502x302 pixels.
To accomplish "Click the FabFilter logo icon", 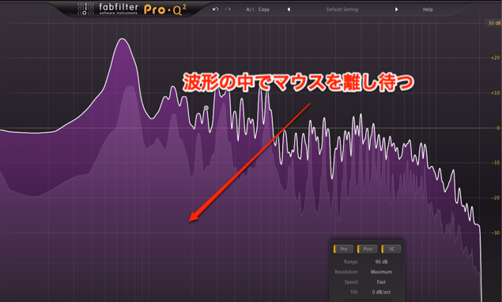I will 86,9.
